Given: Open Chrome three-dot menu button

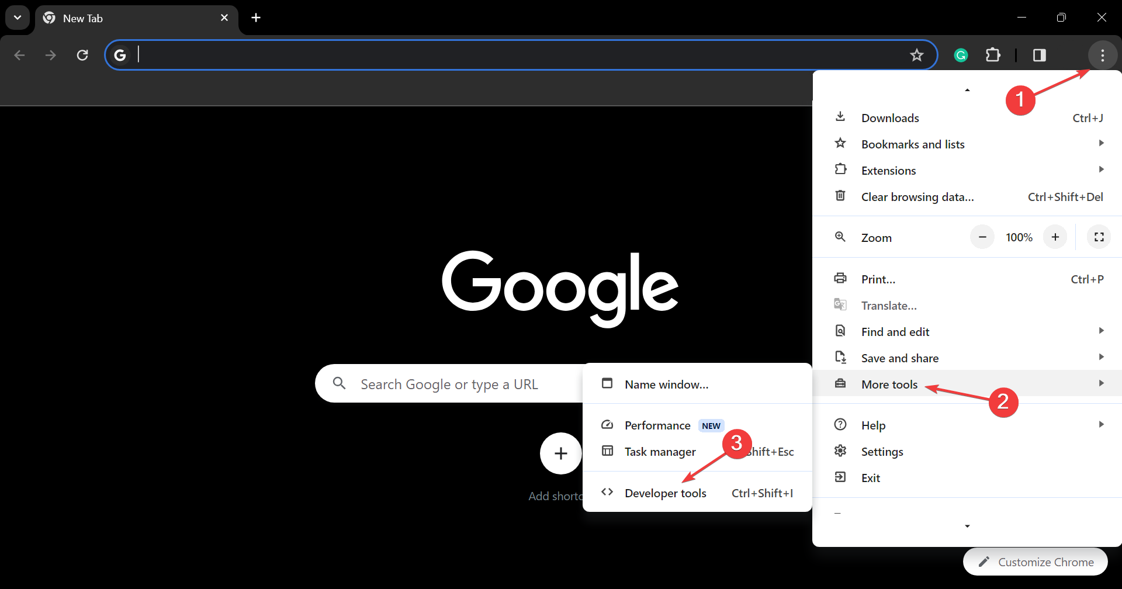Looking at the screenshot, I should (1102, 56).
